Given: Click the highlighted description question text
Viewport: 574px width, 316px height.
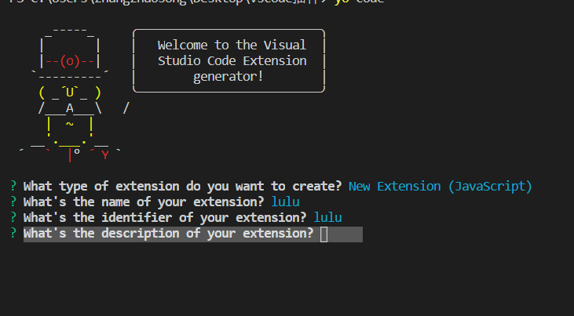Looking at the screenshot, I should [x=168, y=234].
